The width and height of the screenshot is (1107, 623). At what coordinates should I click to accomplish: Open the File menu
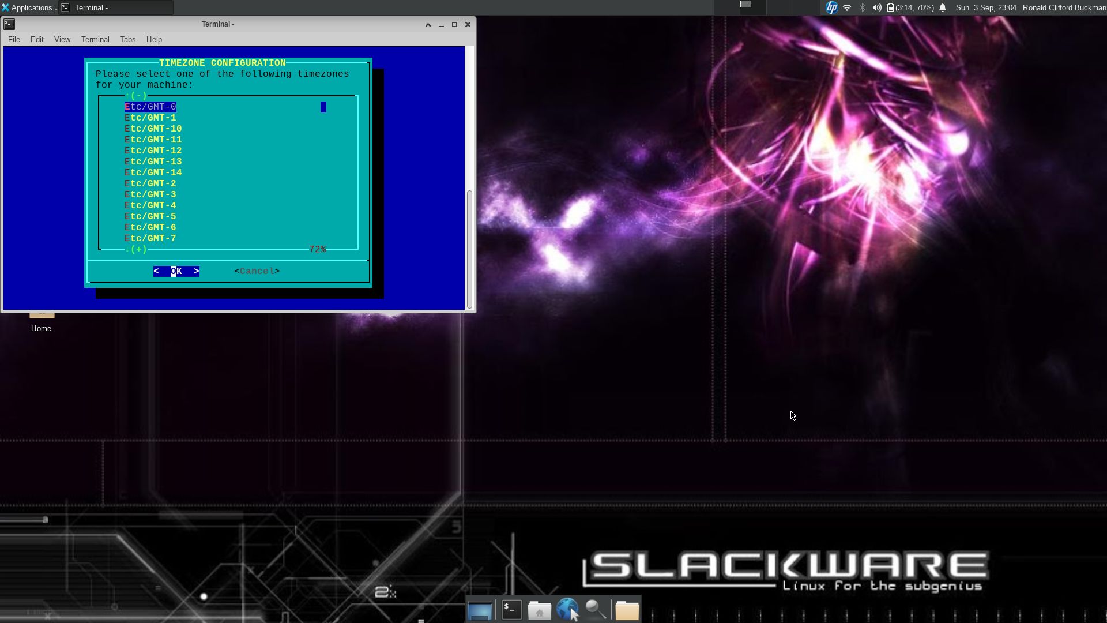(x=14, y=39)
